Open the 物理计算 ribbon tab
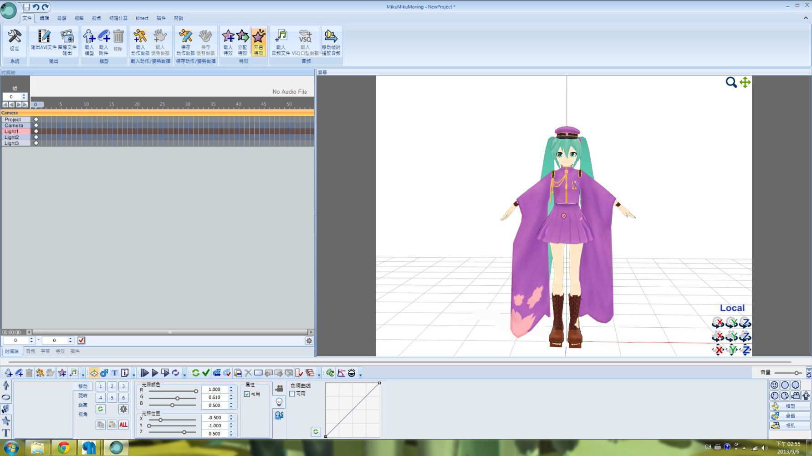 coord(118,18)
